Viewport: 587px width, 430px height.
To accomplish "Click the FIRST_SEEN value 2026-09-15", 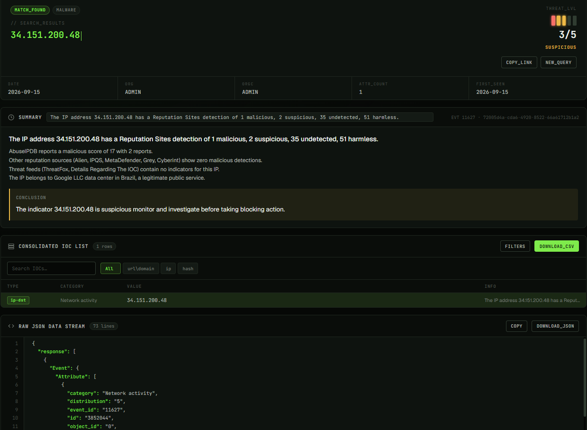I will pyautogui.click(x=492, y=92).
